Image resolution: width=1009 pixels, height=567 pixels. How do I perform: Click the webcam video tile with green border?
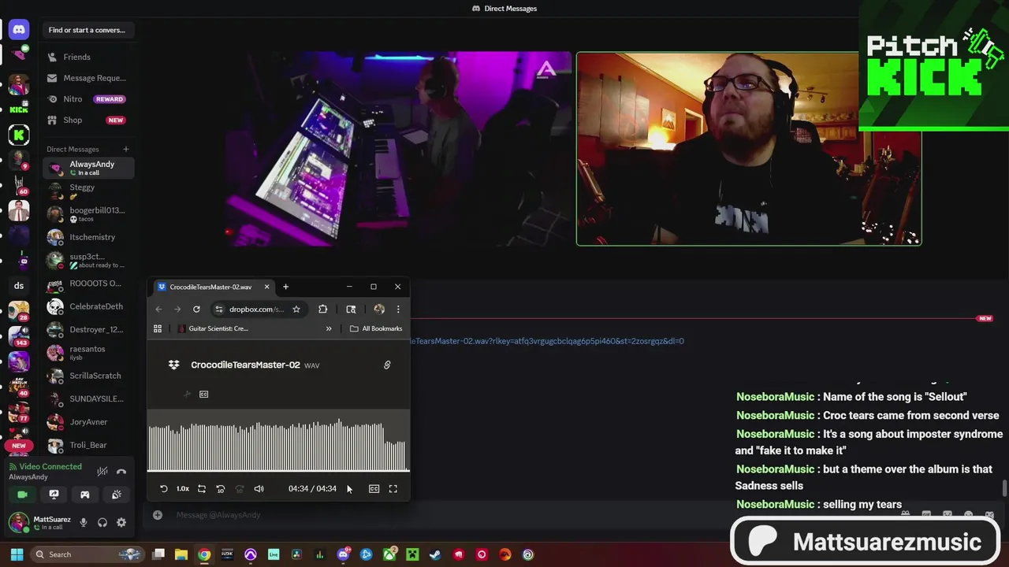tap(749, 149)
